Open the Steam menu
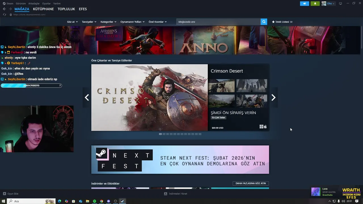 [8, 3]
